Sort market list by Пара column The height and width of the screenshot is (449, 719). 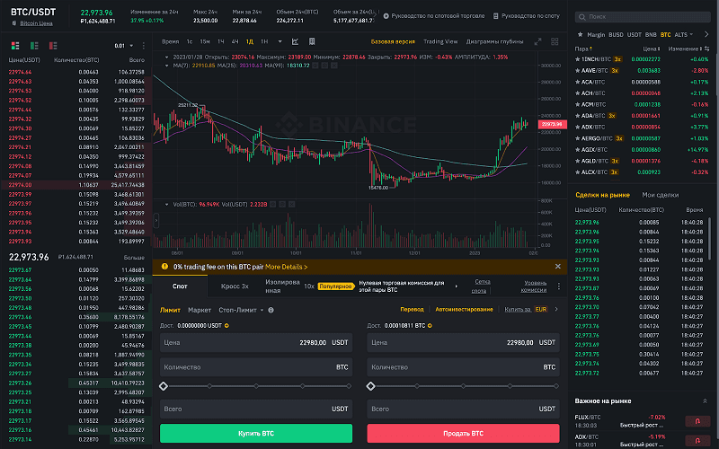tap(583, 48)
